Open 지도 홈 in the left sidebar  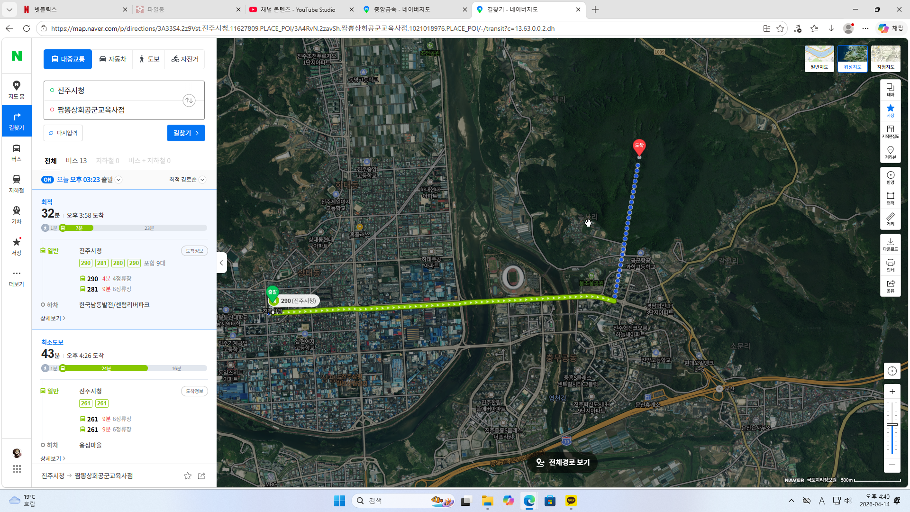click(17, 90)
